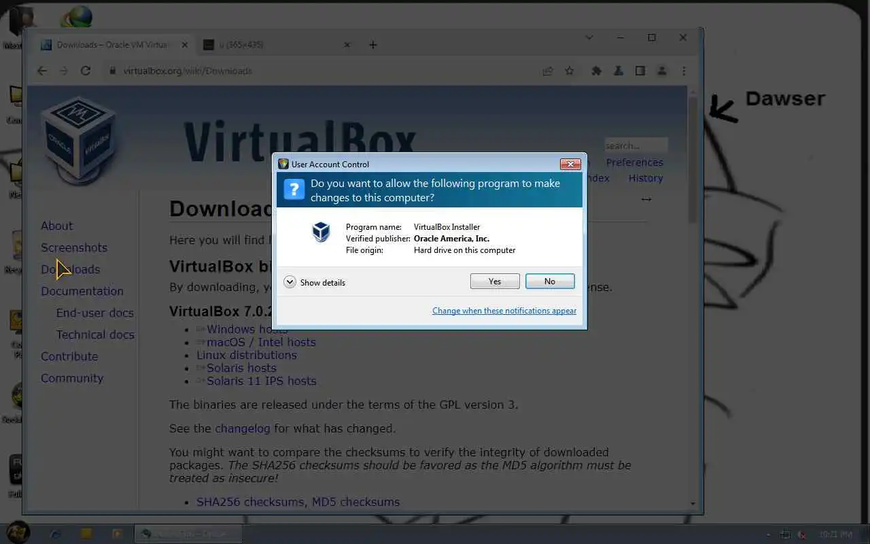
Task: Expand Show details in UAC dialog
Action: pyautogui.click(x=315, y=282)
